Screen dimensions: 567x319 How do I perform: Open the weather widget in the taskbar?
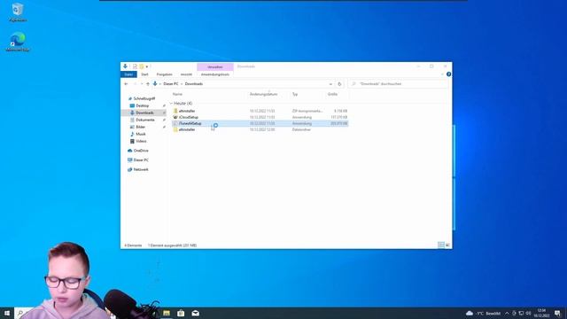[484, 313]
